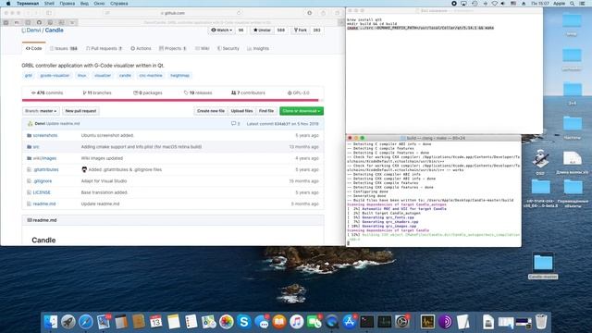The height and width of the screenshot is (333, 592).
Task: Unstar the Candle repository
Action: tap(262, 31)
